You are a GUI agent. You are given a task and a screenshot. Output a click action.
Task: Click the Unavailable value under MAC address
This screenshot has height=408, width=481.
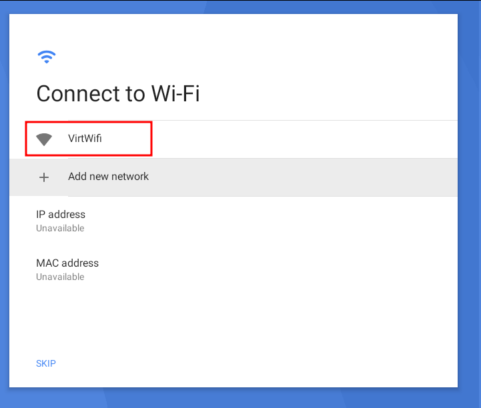click(60, 277)
